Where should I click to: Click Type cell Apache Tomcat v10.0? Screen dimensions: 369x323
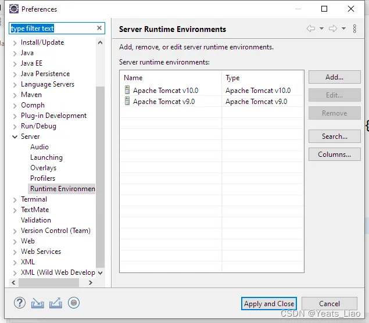[x=258, y=91]
